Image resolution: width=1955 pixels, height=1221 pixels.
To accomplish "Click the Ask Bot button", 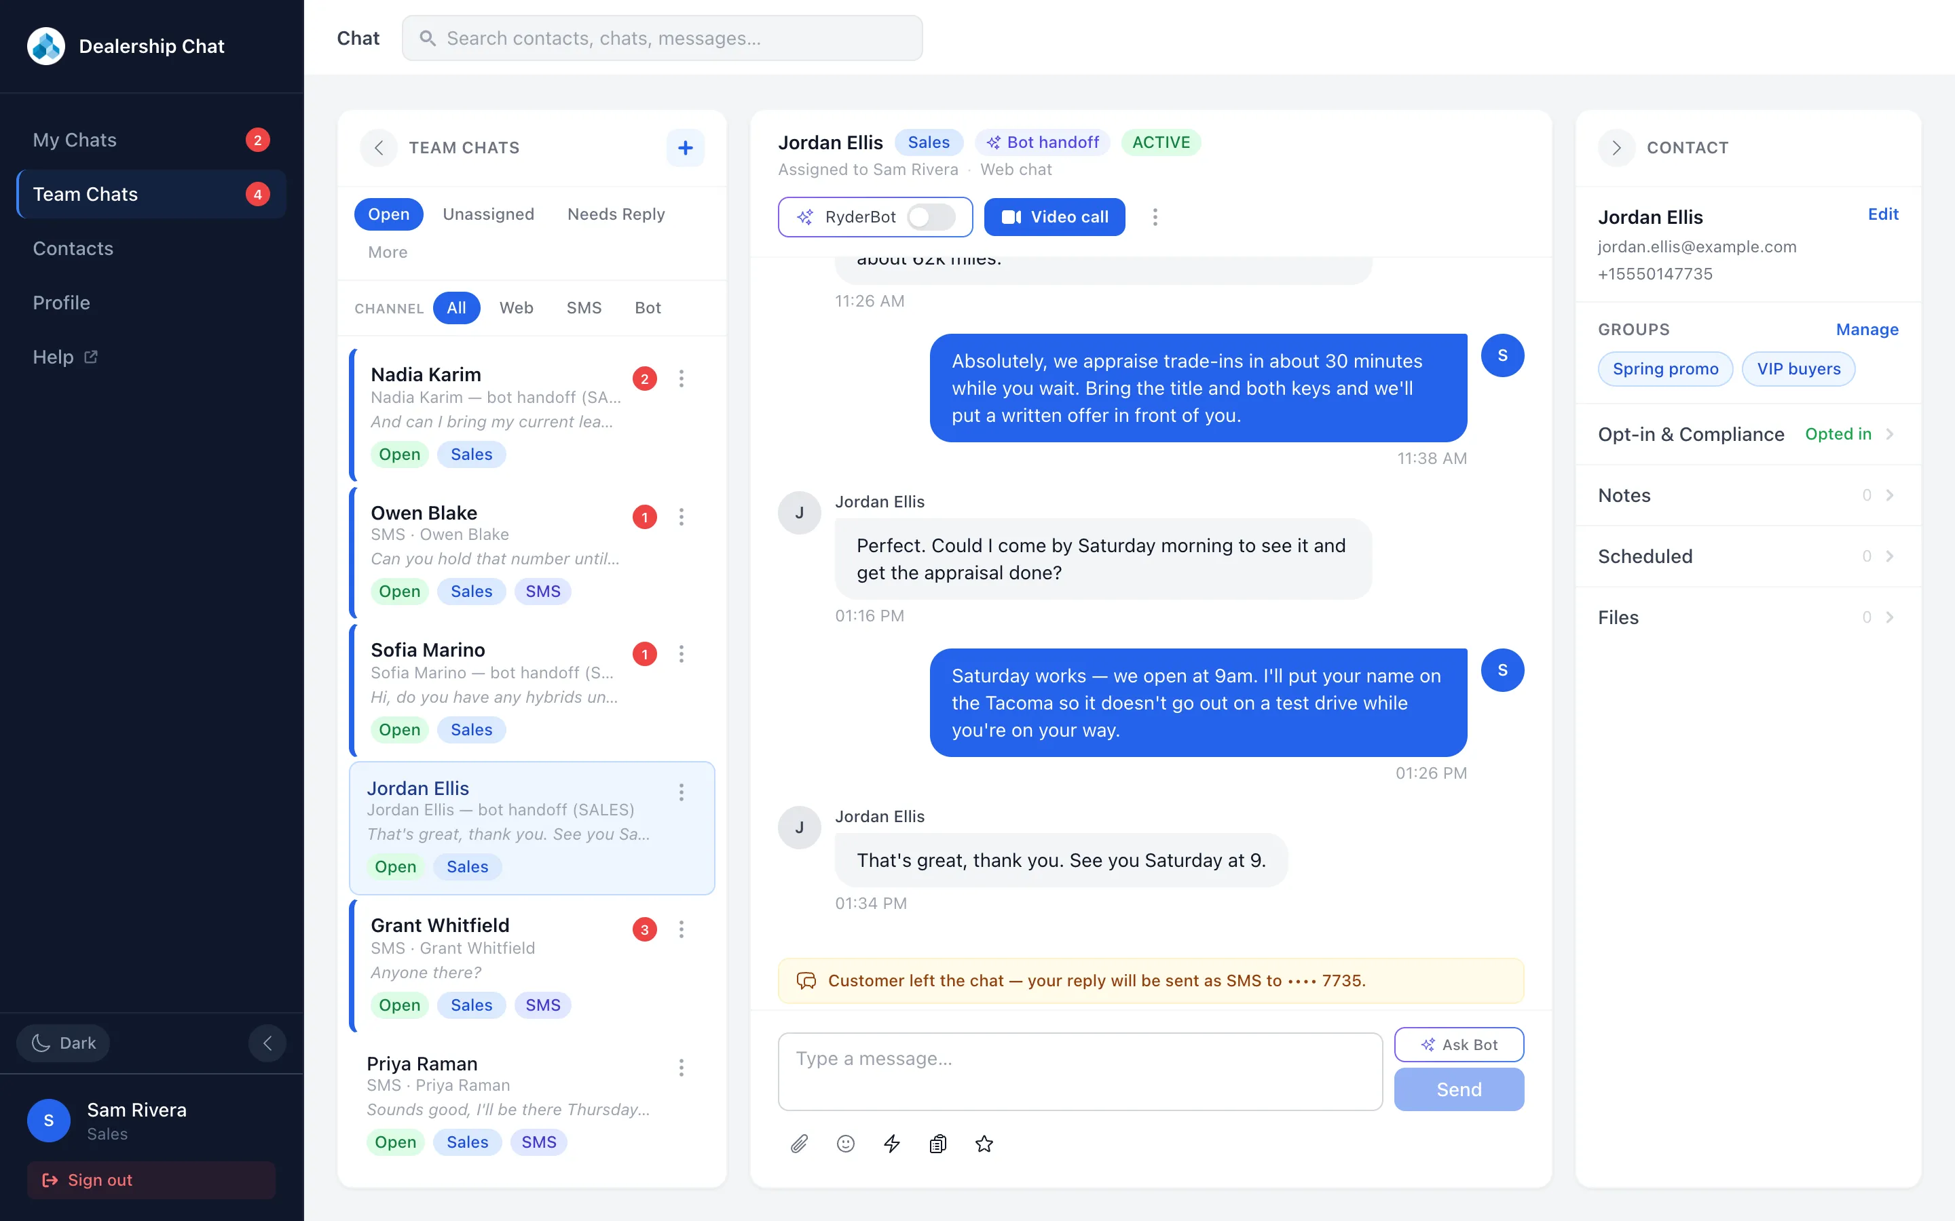I will pos(1459,1044).
